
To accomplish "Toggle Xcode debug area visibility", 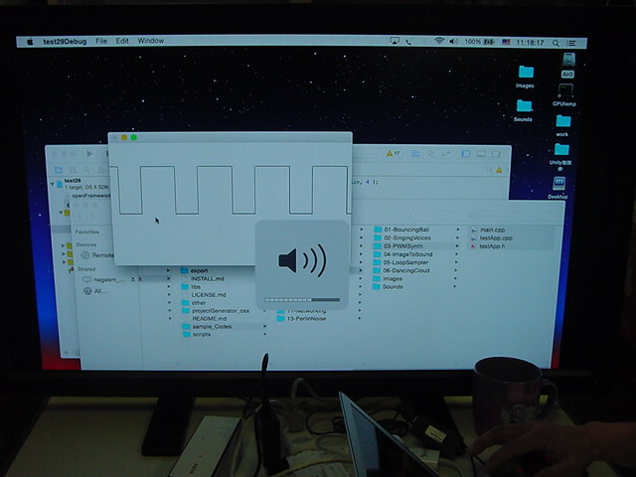I will coord(481,154).
